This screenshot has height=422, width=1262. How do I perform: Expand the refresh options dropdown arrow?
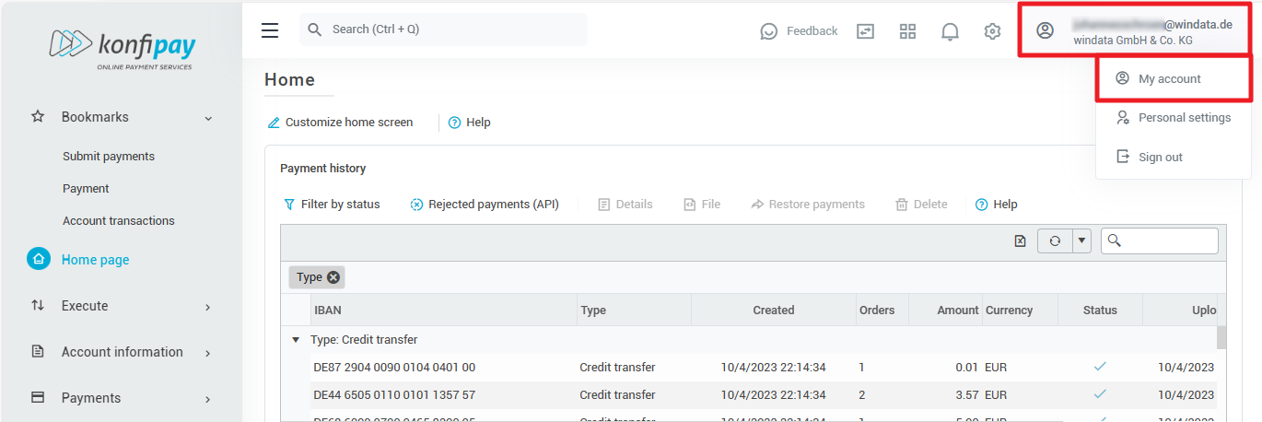(1081, 240)
